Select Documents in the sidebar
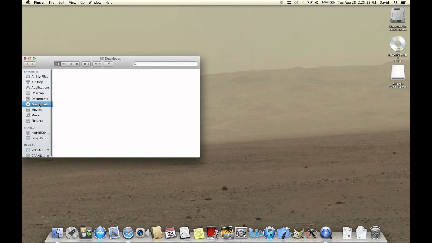 [x=40, y=99]
